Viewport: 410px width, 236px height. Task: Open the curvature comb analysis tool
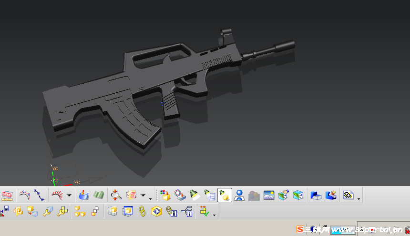tap(57, 195)
